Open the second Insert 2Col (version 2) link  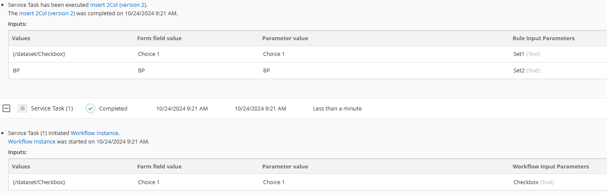coord(47,13)
